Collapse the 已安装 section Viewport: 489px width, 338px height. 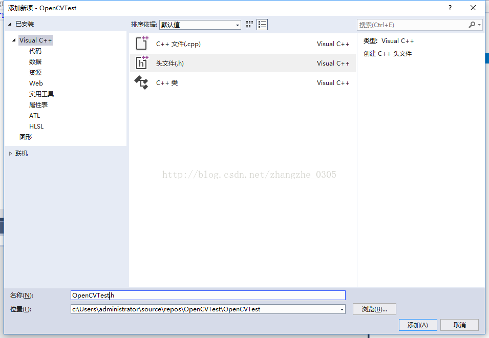click(x=10, y=24)
